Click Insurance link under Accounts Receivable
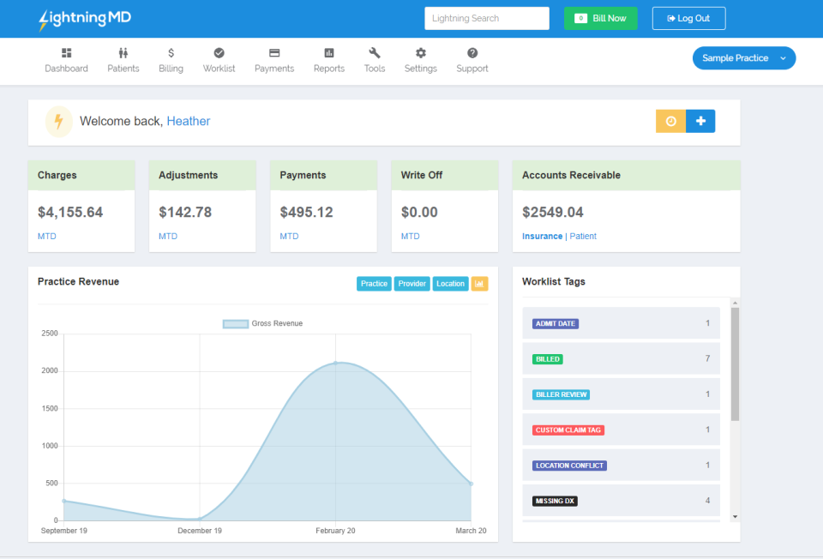The image size is (823, 559). tap(542, 236)
